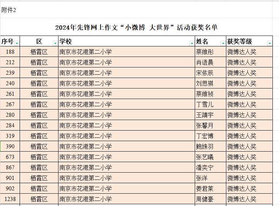Open the 区 column filter dropdown

coord(55,43)
